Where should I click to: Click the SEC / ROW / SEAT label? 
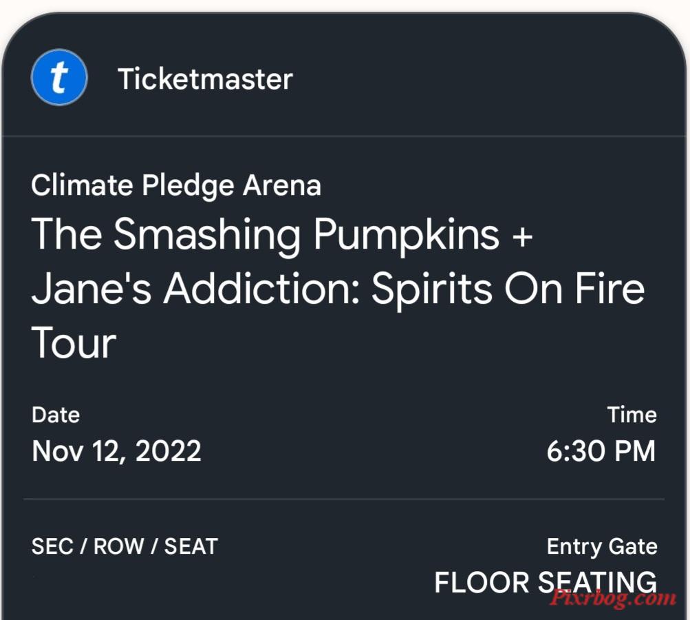[x=125, y=546]
